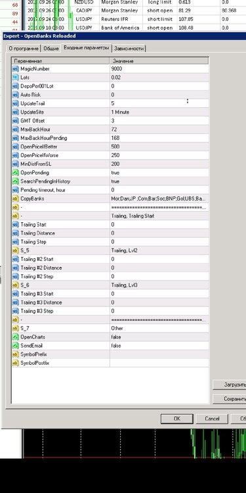The width and height of the screenshot is (246, 493).
Task: Open the 'Зависимости' tab
Action: coord(129,49)
